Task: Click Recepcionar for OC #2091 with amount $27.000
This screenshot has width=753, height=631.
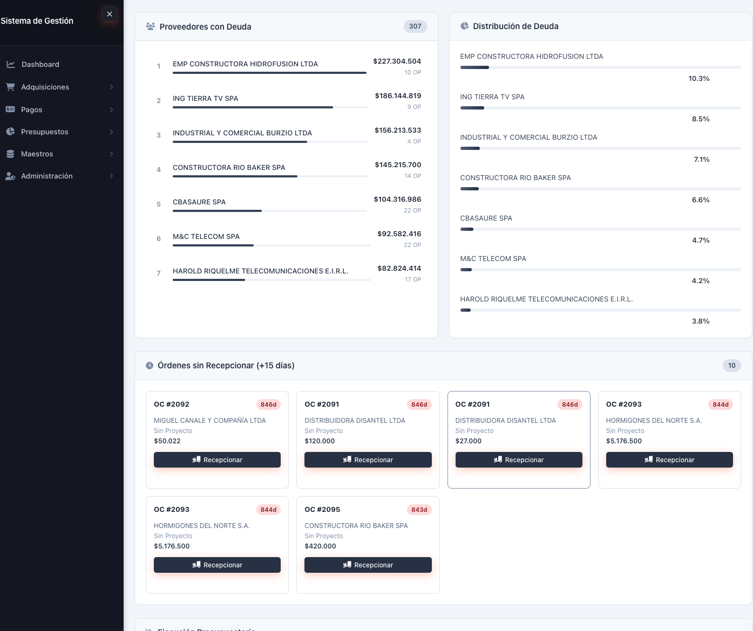Action: [519, 459]
